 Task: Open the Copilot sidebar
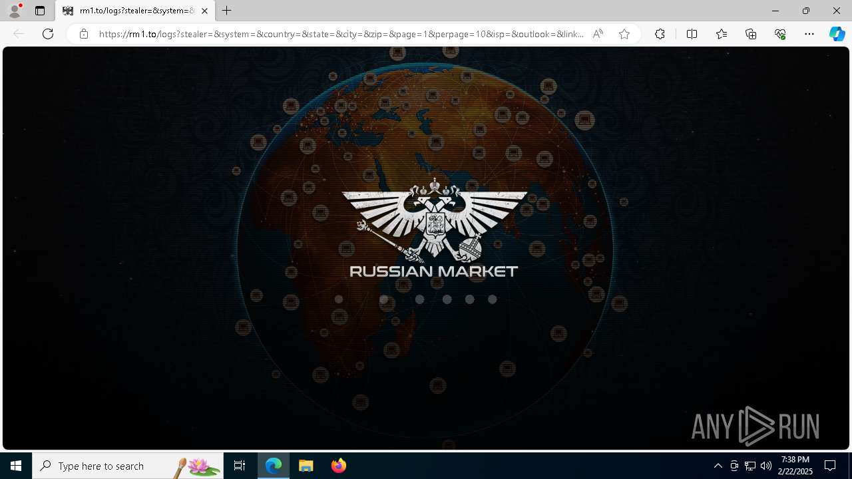click(x=837, y=34)
